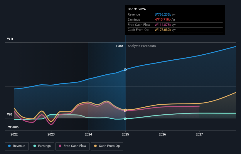The width and height of the screenshot is (241, 154).
Task: Click the 2024 x-axis label
Action: click(x=88, y=135)
